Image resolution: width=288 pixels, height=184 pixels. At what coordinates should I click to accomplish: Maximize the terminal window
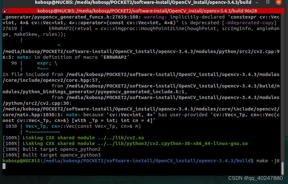[268, 2]
